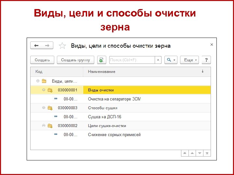This screenshot has height=175, width=234.
Task: Jump to the first list item button
Action: [x=185, y=153]
